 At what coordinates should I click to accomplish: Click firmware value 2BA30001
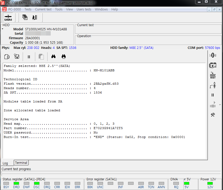click(32, 38)
